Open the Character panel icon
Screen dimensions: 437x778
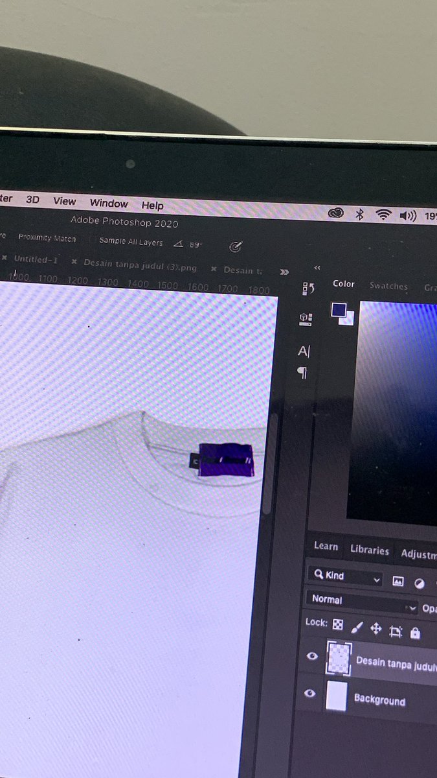coord(304,351)
